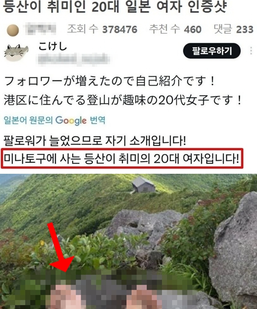Click the 팔로우하기 follow button
Image resolution: width=257 pixels, height=309 pixels.
pos(212,51)
